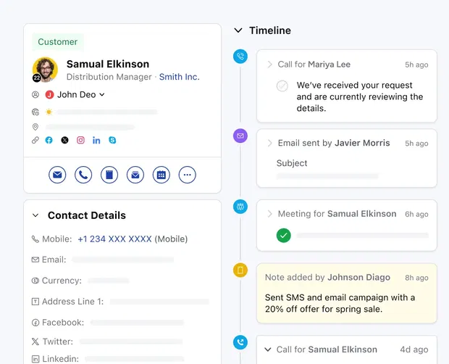Screen dimensions: 449x364
Task: Open the Facebook profile icon
Action: point(49,140)
